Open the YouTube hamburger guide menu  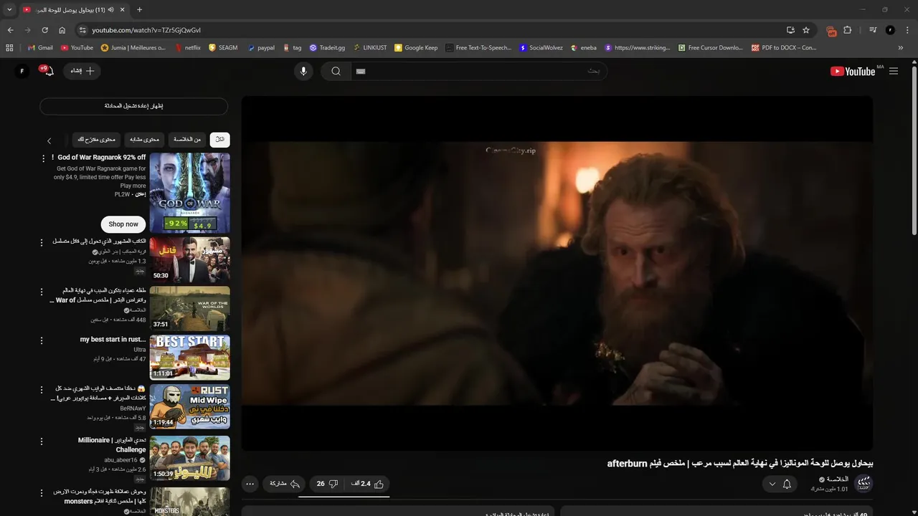[x=894, y=71]
